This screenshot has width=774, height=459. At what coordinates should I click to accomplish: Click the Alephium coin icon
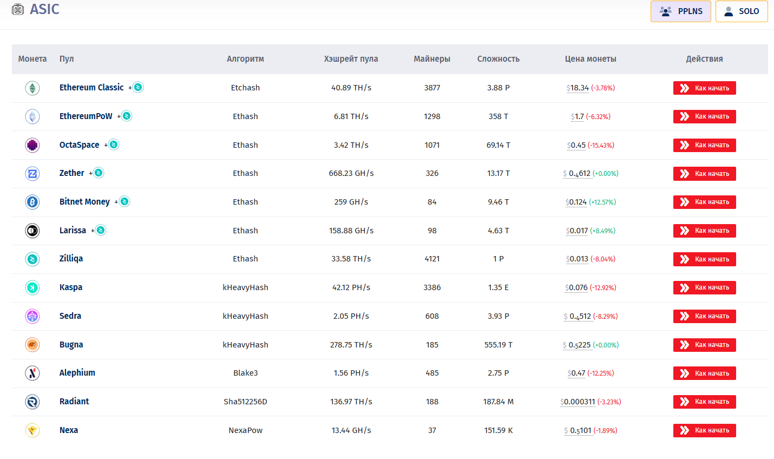click(32, 373)
